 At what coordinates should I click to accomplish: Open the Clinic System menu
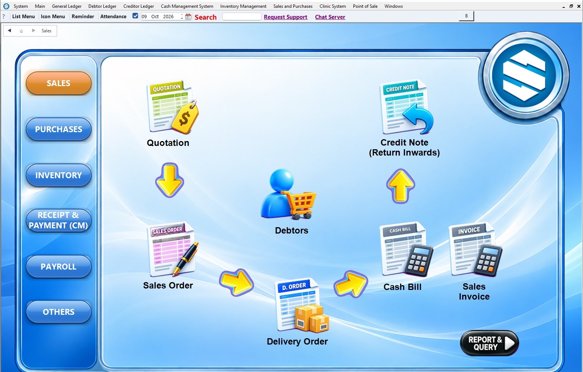point(333,6)
